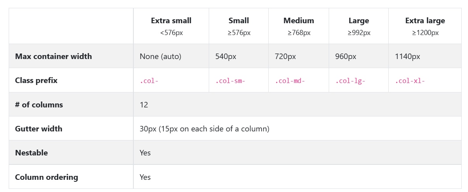
Task: Click the .col-lg- class prefix code
Action: click(x=350, y=81)
